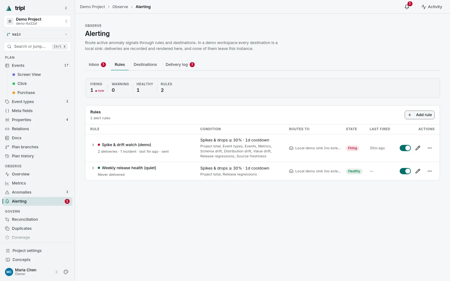Viewport: 450px width, 281px height.
Task: Open Properties page
Action: coord(37,120)
